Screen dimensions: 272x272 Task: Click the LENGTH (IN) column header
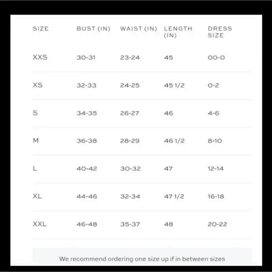[178, 32]
